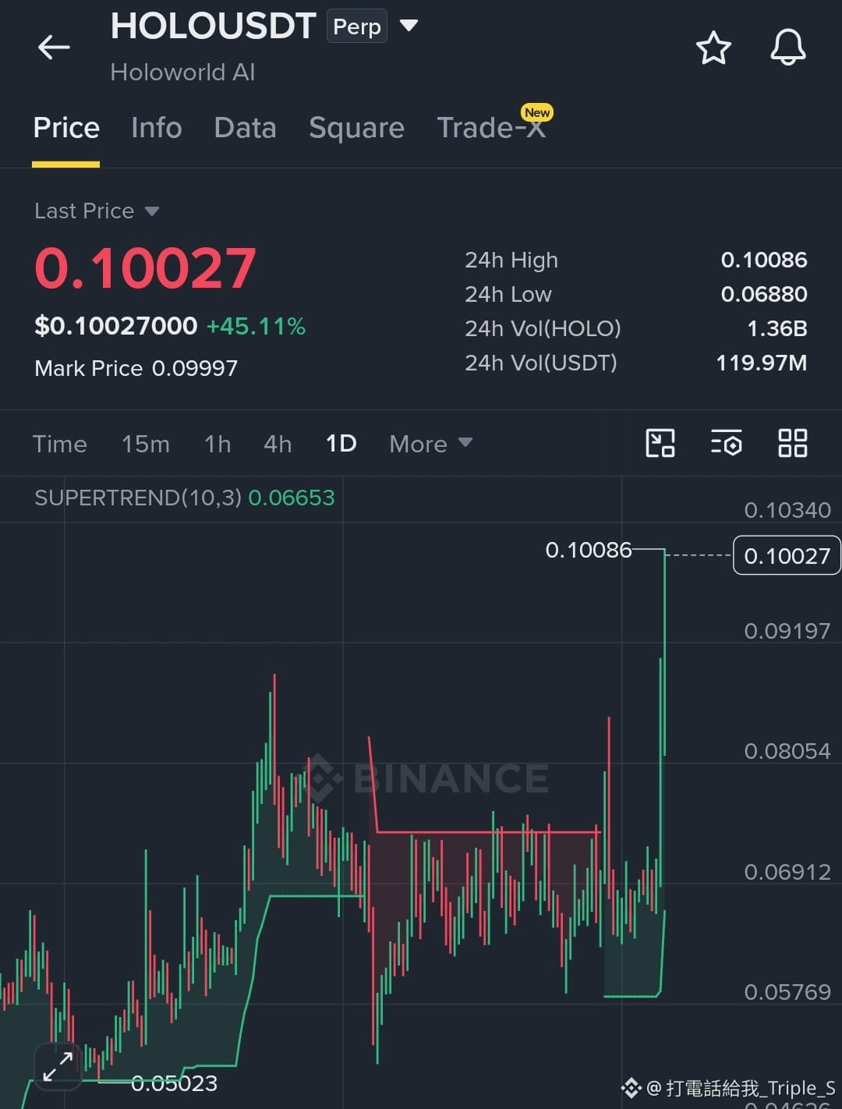Go back with the left arrow icon
Screen dimensions: 842x1109
point(54,48)
